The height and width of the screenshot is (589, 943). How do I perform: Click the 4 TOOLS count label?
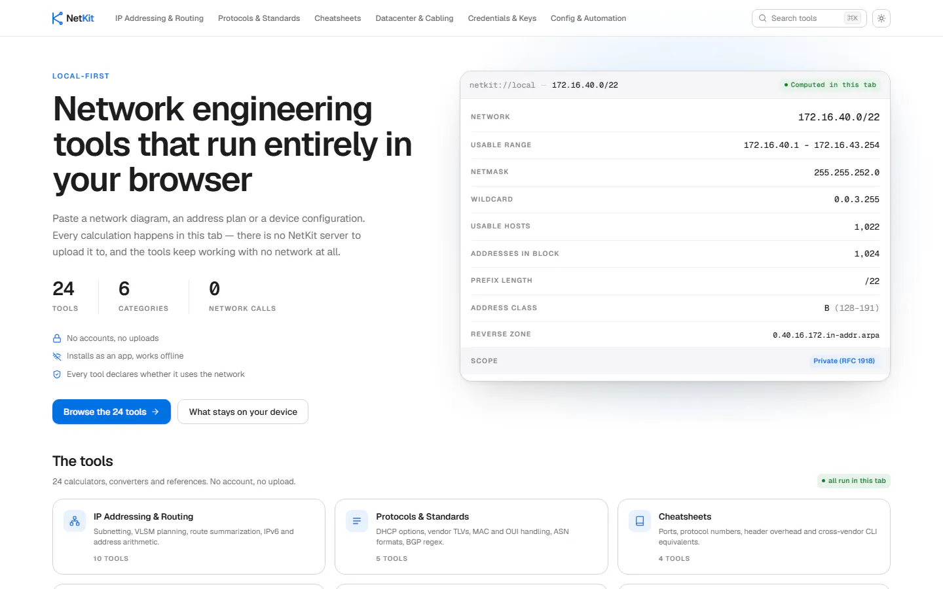point(675,559)
